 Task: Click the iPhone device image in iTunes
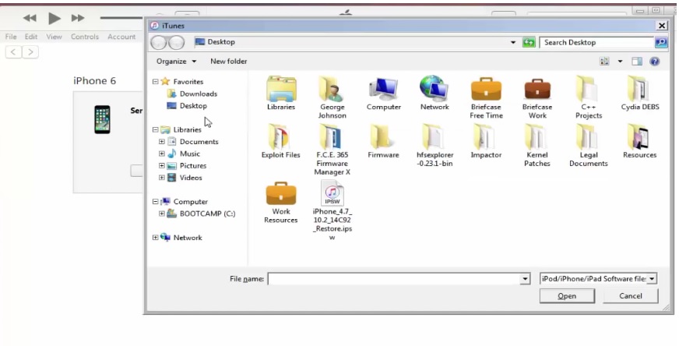click(102, 118)
